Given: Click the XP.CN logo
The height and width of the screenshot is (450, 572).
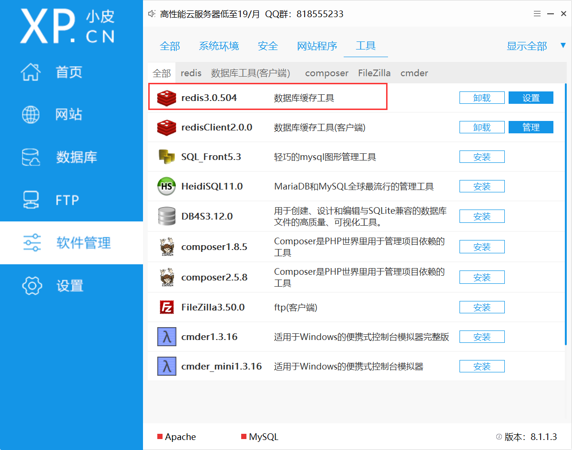Looking at the screenshot, I should tap(67, 26).
